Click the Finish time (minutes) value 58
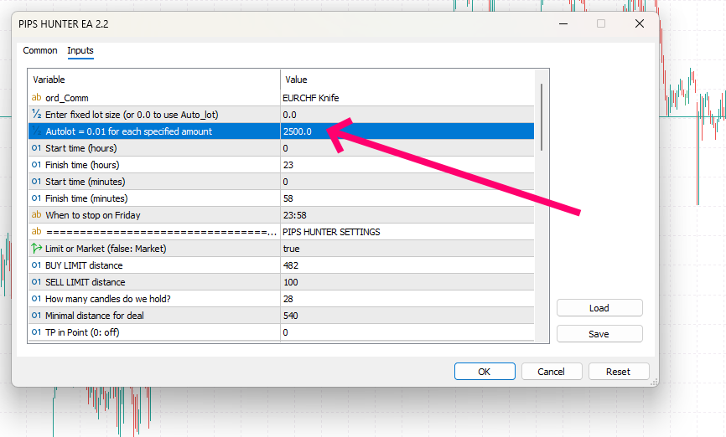 coord(288,198)
